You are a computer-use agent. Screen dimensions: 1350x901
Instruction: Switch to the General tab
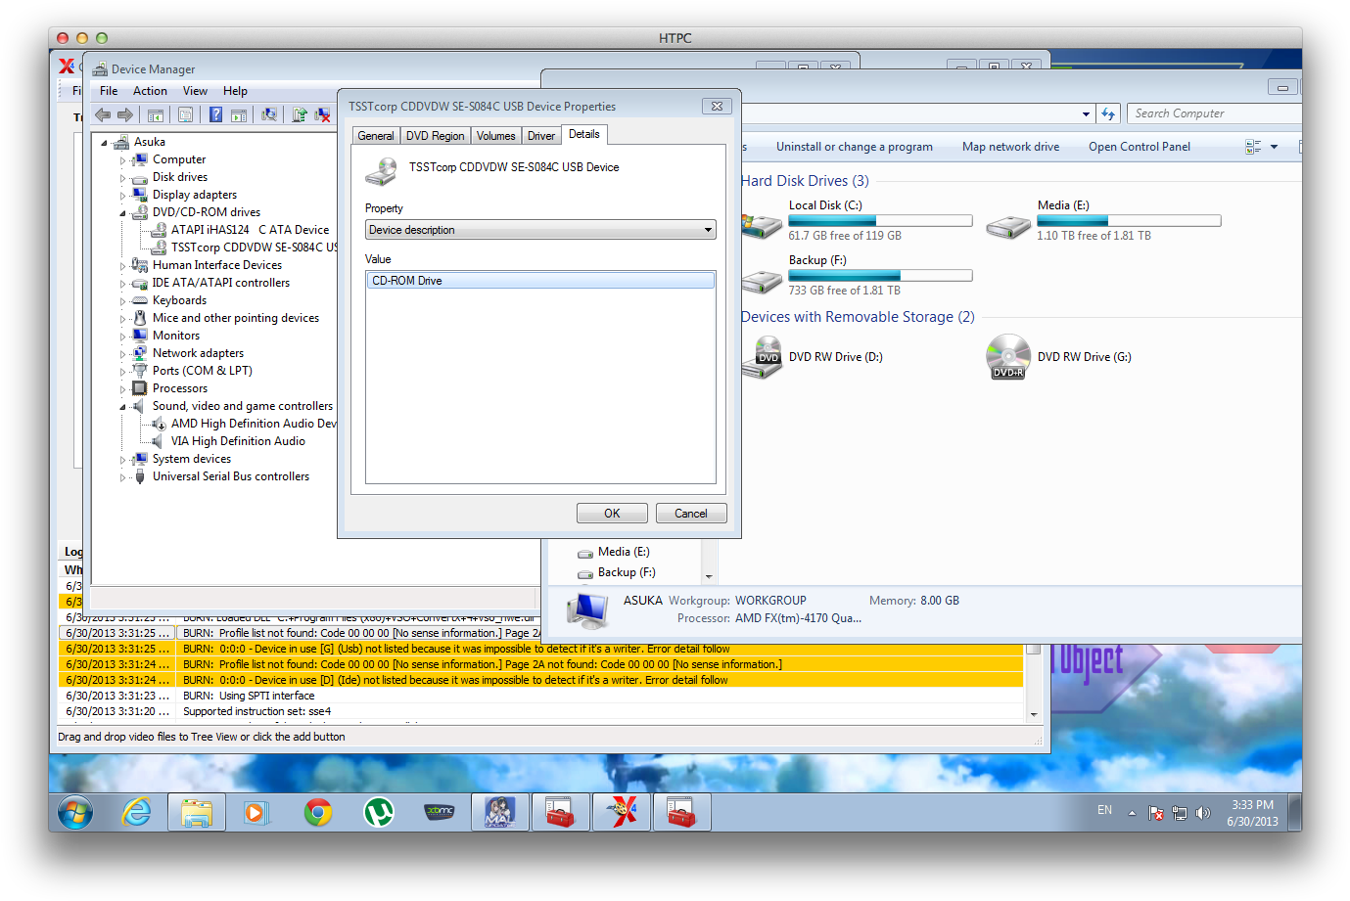(x=376, y=136)
